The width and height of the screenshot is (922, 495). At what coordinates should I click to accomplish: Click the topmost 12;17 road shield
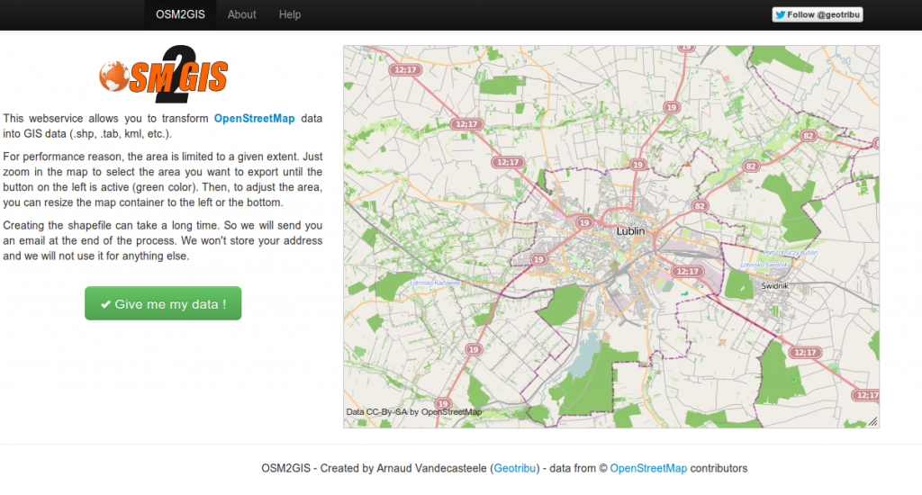pyautogui.click(x=405, y=70)
